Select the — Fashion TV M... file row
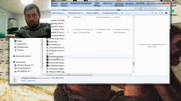This screenshot has height=101, width=181. coord(58,29)
